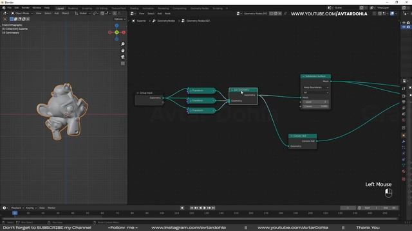
Task: Choose the first selection mode icon (set new selection)
Action: (x=12, y=19)
